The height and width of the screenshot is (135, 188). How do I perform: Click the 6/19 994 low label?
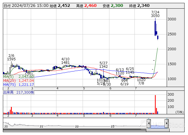[124, 82]
